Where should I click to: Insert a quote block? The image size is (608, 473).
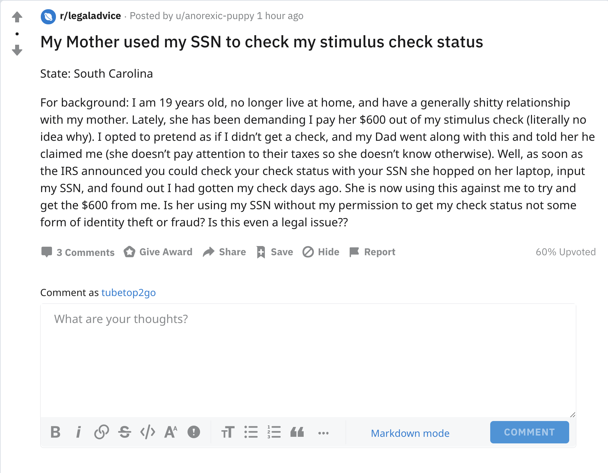[297, 432]
